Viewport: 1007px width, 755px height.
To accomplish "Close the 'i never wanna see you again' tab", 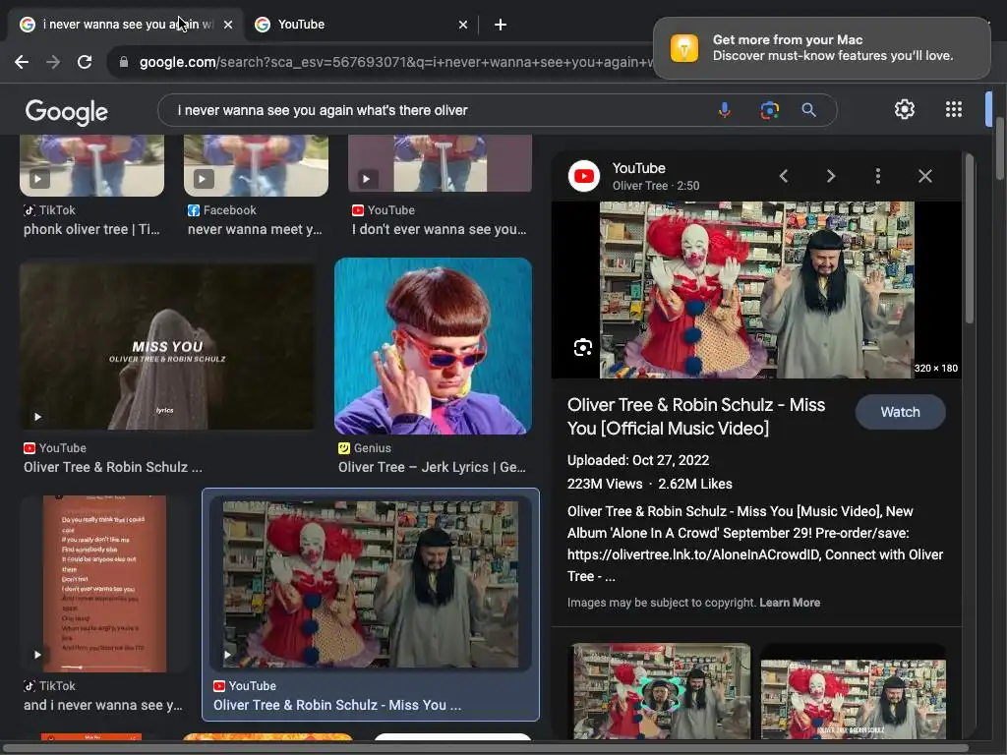I will [x=228, y=25].
